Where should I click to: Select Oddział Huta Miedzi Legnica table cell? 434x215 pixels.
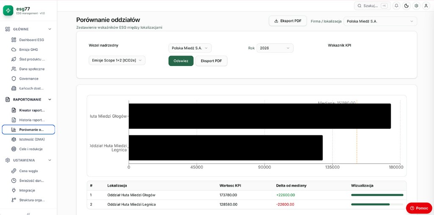pyautogui.click(x=131, y=204)
